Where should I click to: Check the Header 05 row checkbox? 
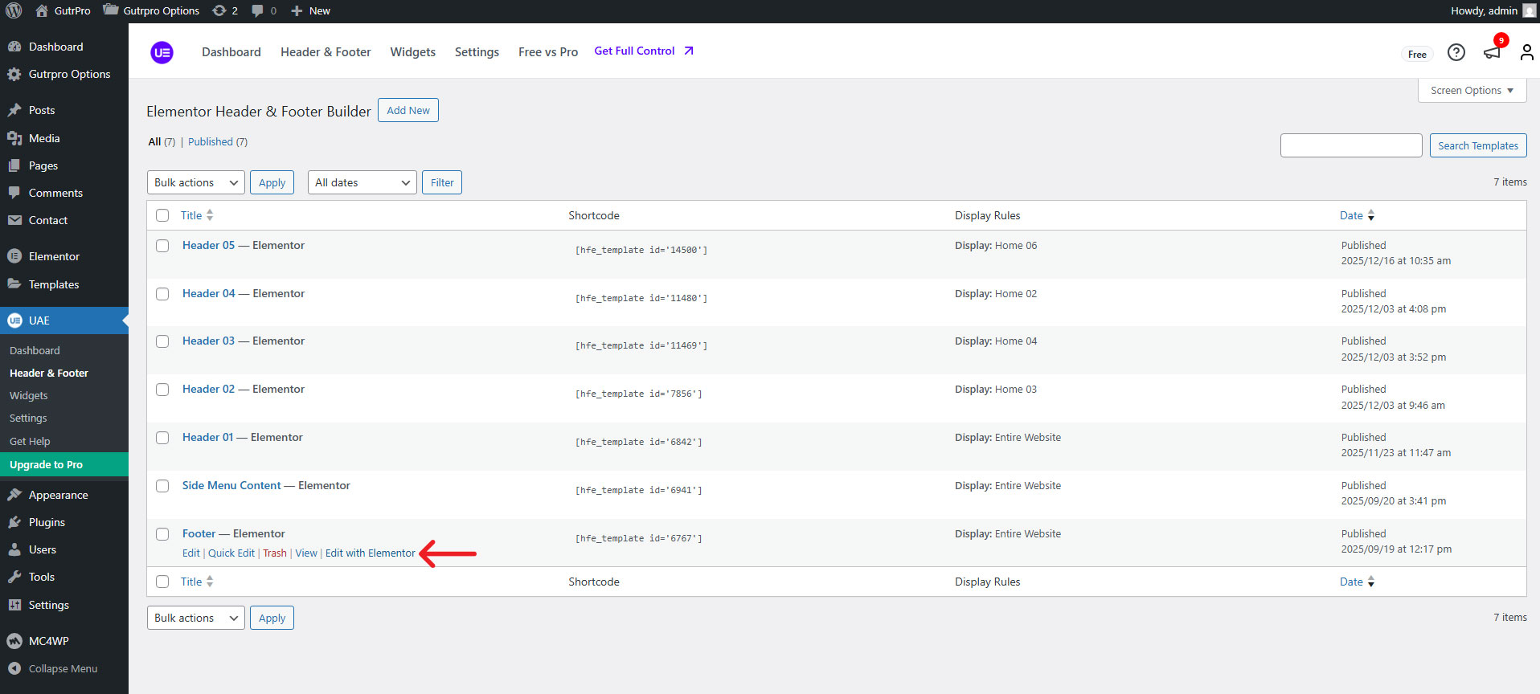point(162,246)
